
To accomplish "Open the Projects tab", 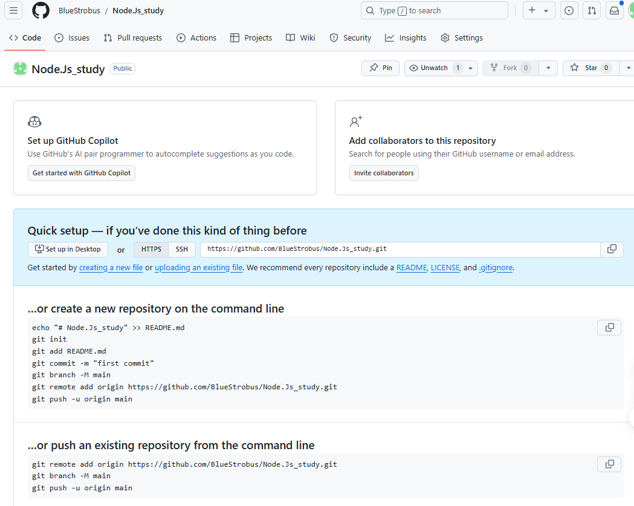I will [251, 37].
